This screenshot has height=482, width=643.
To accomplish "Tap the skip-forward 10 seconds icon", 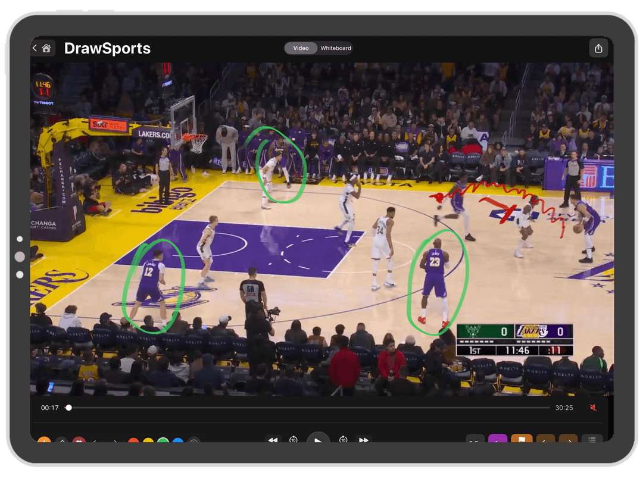I will pos(344,441).
